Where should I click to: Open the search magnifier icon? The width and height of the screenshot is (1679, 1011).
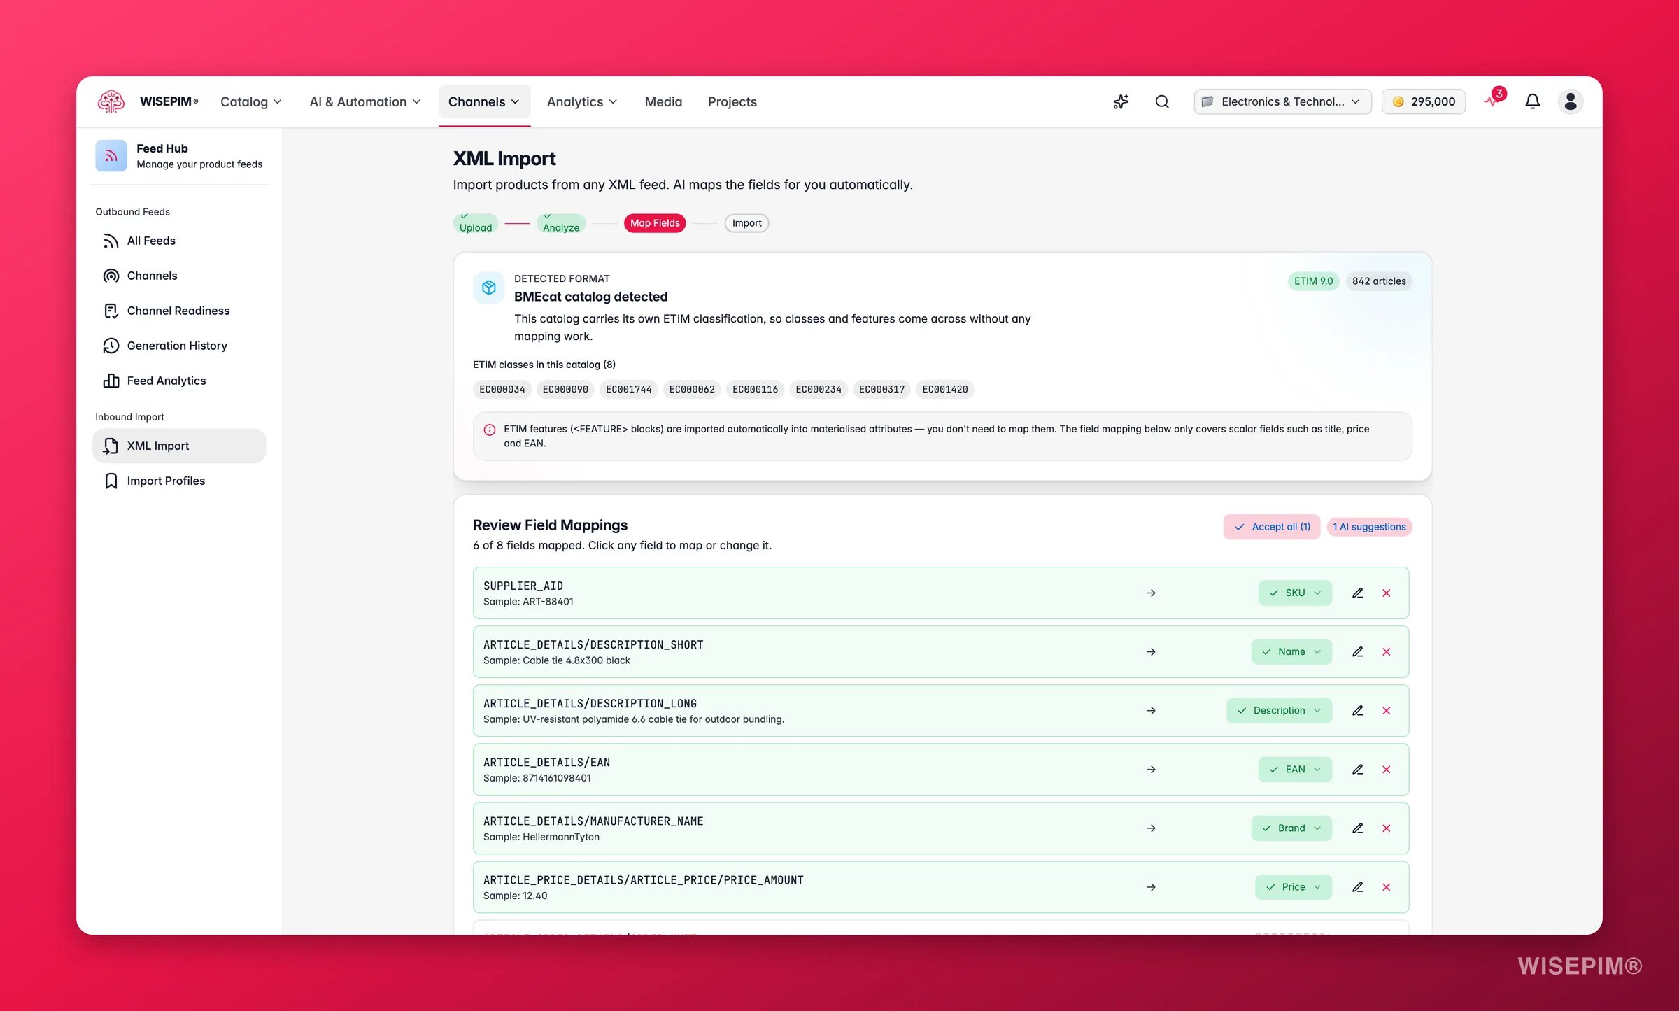coord(1162,101)
